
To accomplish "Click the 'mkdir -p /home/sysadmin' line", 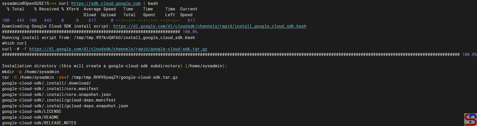I will 30,72.
